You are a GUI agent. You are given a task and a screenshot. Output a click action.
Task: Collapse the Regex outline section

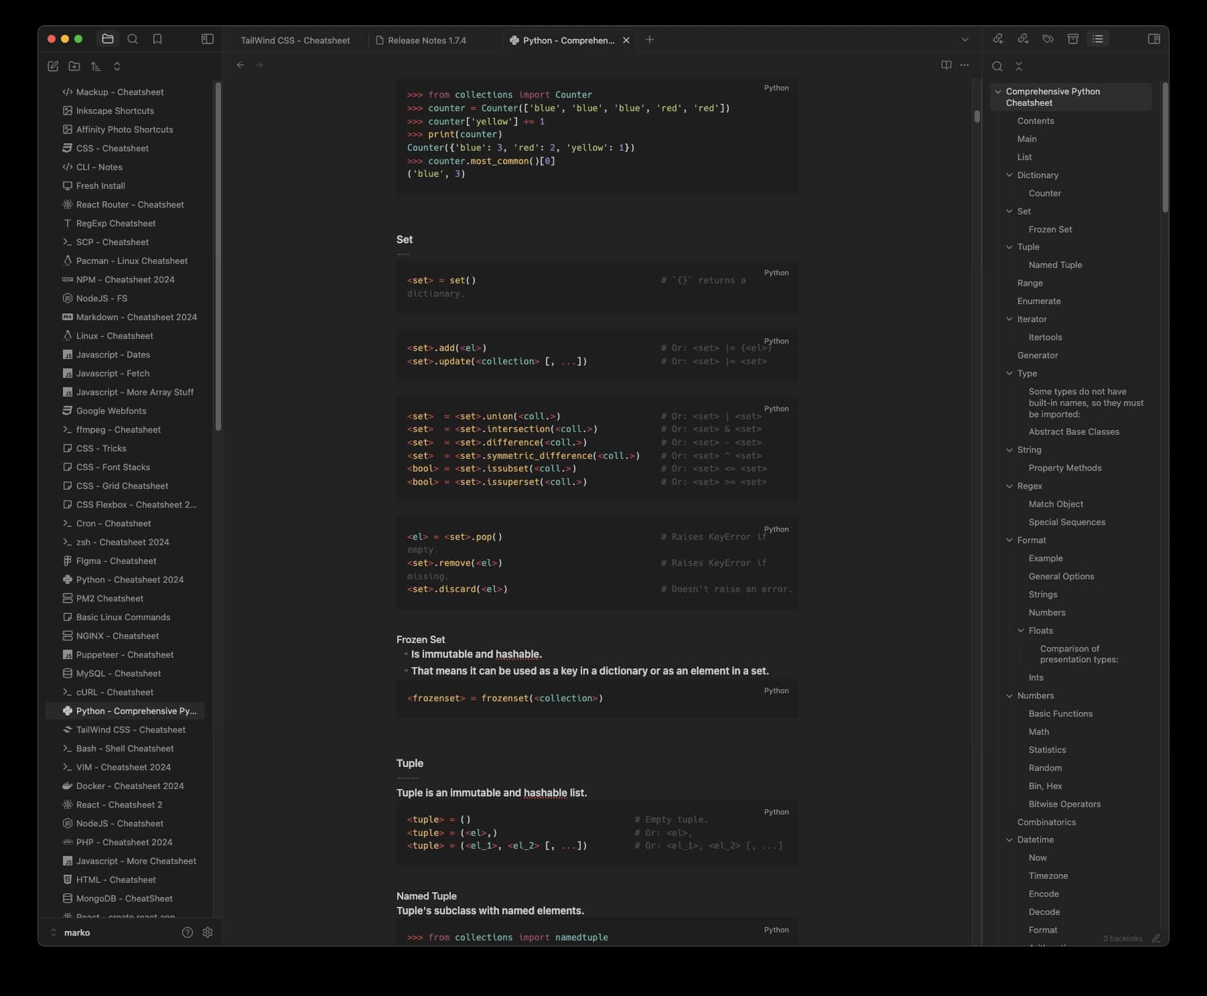tap(1009, 486)
